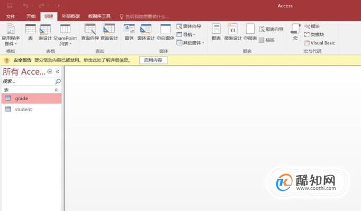Select the student table in navigation pane
The height and width of the screenshot is (211, 361).
coord(31,109)
